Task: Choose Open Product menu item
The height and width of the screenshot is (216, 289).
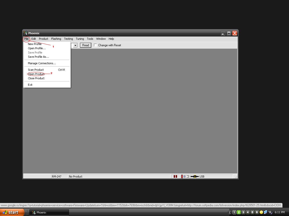Action: point(47,74)
